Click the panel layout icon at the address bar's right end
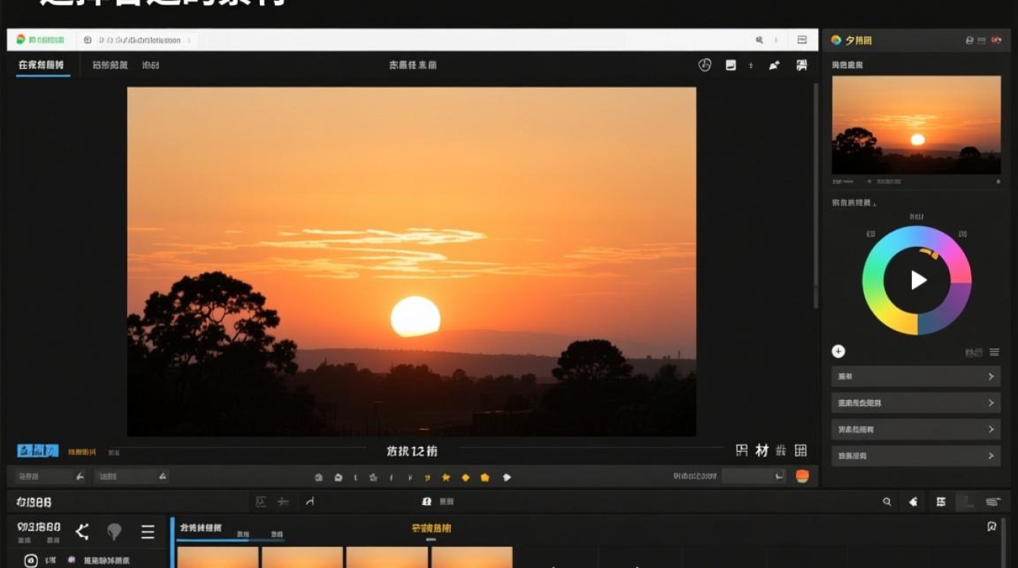This screenshot has width=1018, height=568. tap(801, 40)
